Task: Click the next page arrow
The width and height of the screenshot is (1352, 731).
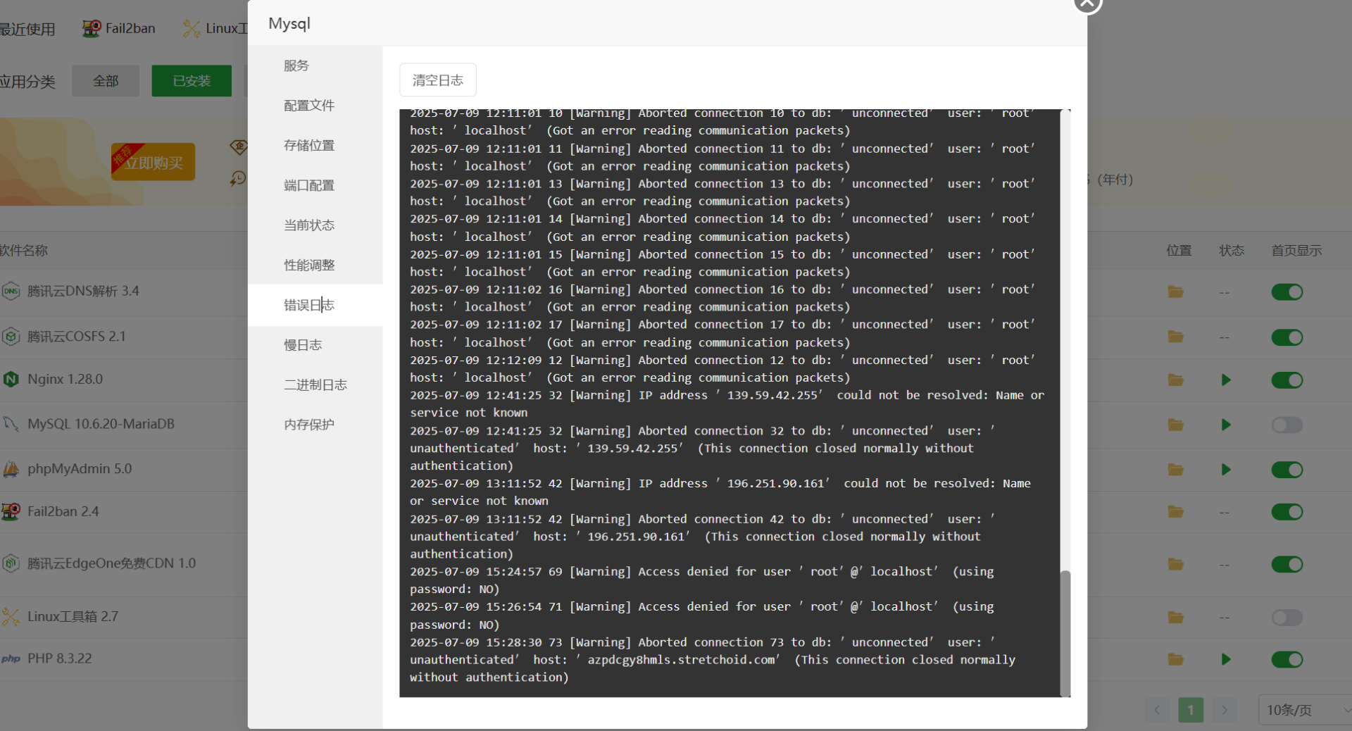Action: [x=1225, y=710]
